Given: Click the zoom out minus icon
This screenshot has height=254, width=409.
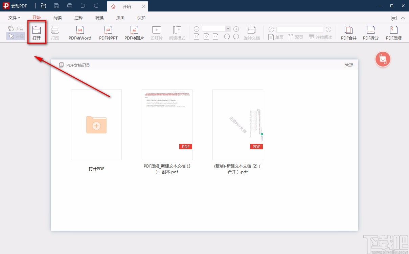Looking at the screenshot, I should pos(197,29).
